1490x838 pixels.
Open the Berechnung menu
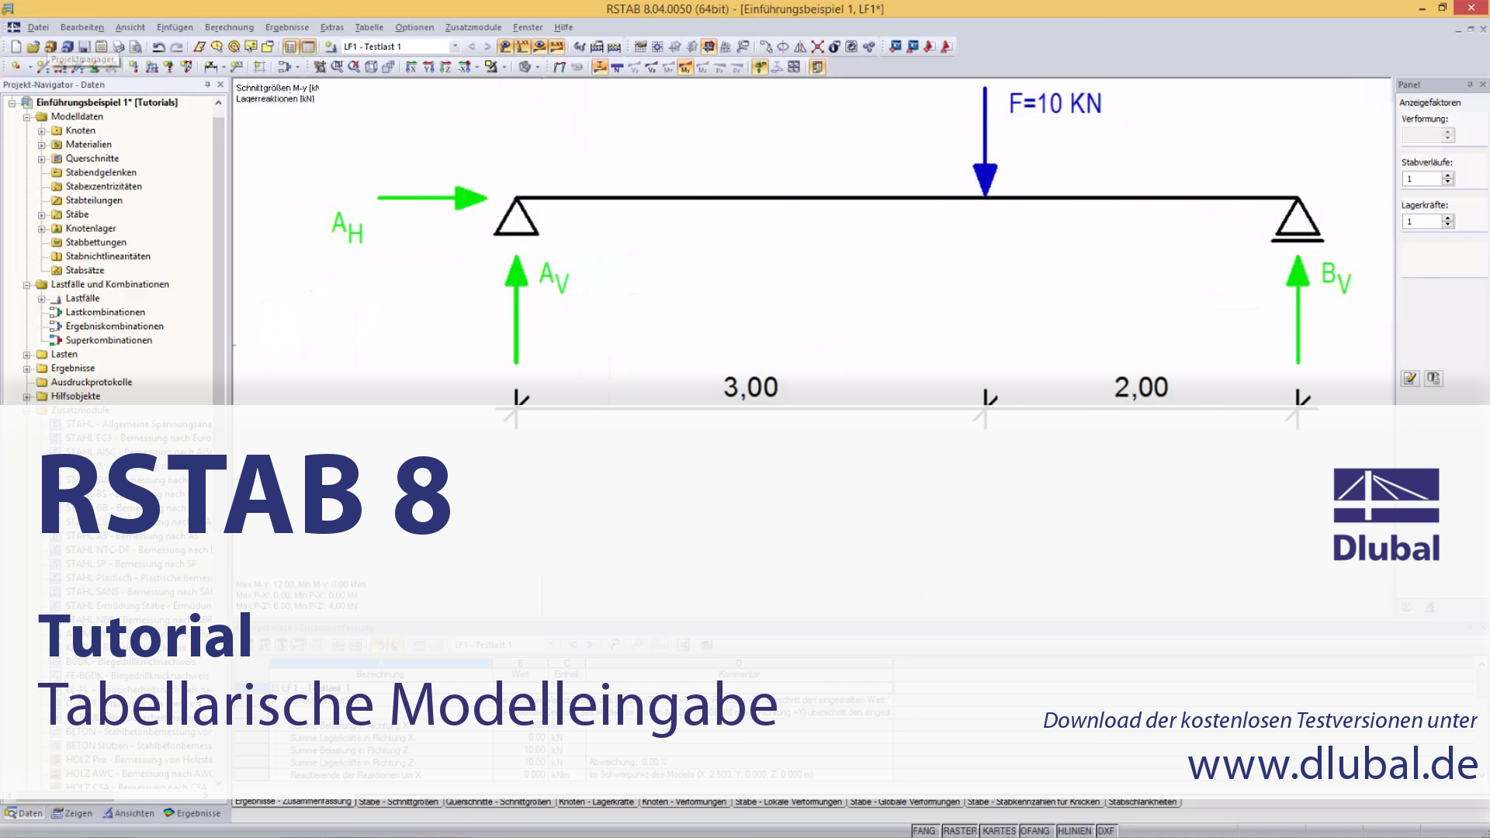tap(229, 27)
